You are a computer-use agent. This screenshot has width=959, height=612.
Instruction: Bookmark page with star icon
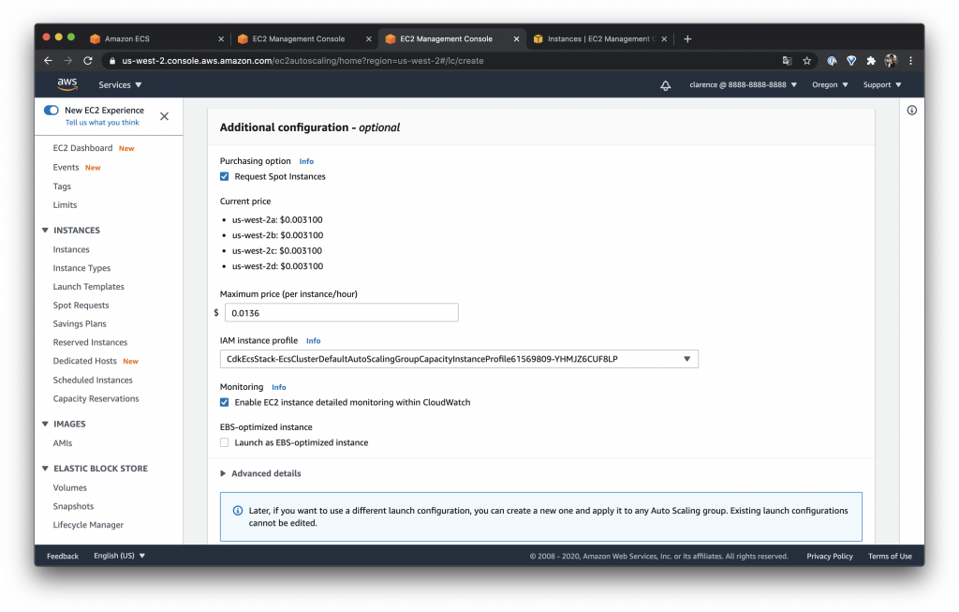pos(806,61)
